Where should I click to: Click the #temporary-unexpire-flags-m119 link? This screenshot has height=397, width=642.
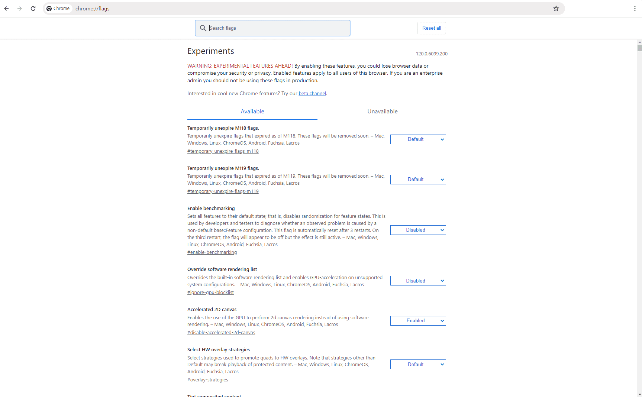point(223,191)
